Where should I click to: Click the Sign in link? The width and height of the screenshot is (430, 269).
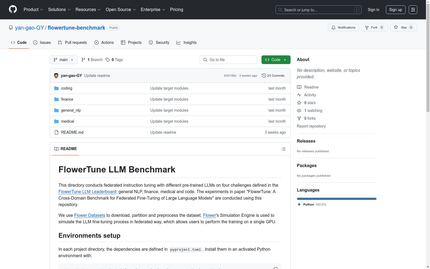(x=374, y=10)
